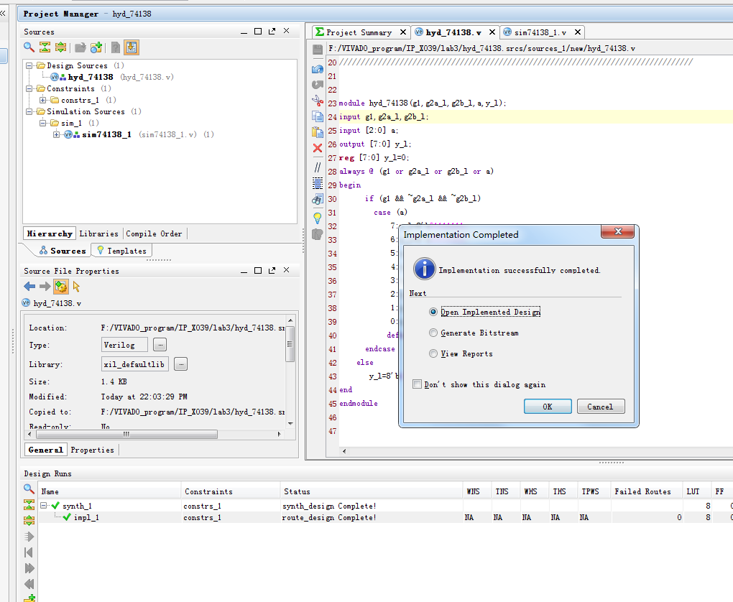Expand the constrs_1 folder in Sources tree

tap(43, 100)
